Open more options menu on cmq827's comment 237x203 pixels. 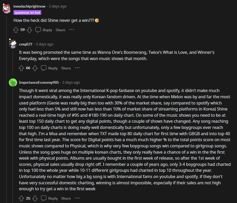(x=77, y=68)
